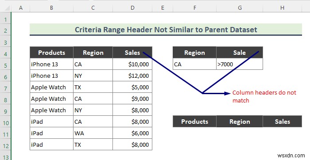Click the CA region cell in row 10
310x160 pixels.
click(x=93, y=122)
